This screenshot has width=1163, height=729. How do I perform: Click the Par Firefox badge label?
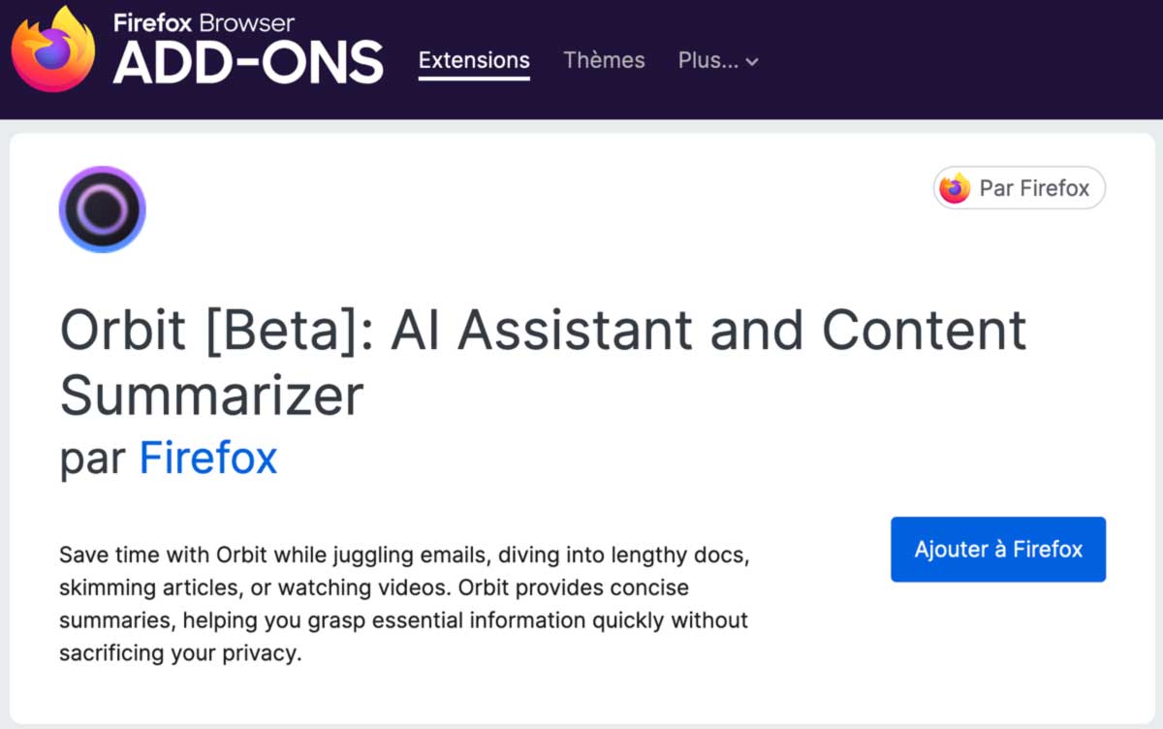[x=1034, y=188]
